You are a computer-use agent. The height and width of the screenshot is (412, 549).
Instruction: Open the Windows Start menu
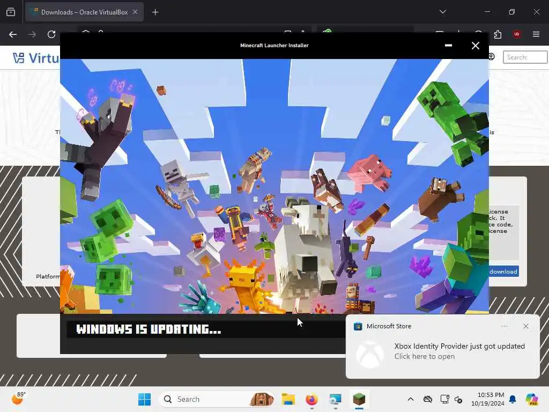click(x=144, y=399)
